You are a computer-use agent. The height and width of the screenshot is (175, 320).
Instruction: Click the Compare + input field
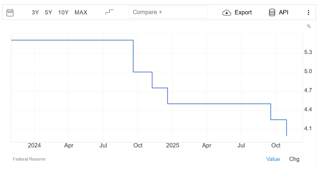tap(168, 12)
